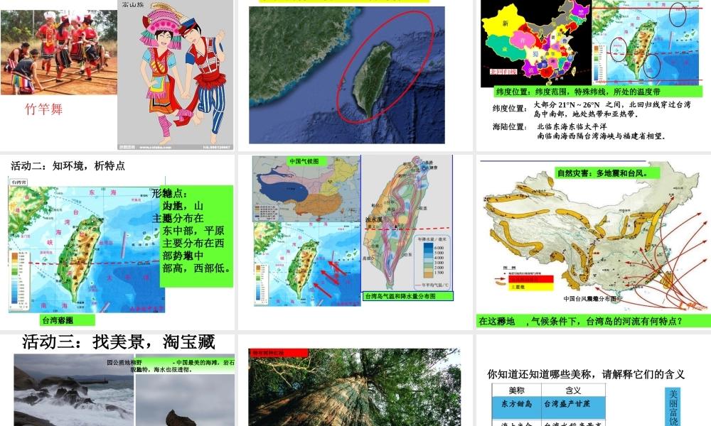
Task: Click the green caption below the 活动二 terrain map
Action: (x=68, y=320)
